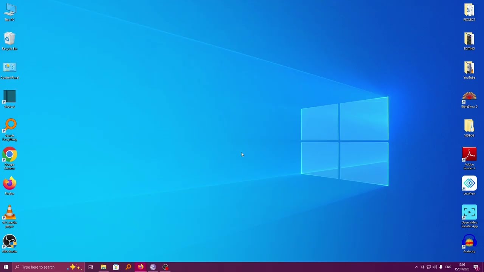The height and width of the screenshot is (272, 484).
Task: Open the OBS Studio taskbar button
Action: pyautogui.click(x=166, y=267)
